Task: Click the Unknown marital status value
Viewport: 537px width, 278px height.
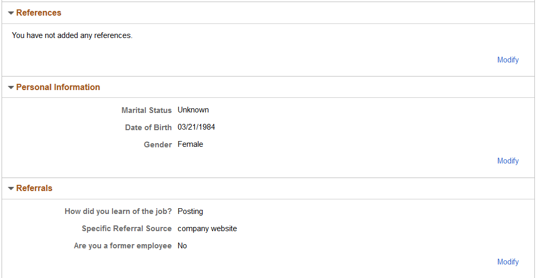Action: tap(193, 110)
